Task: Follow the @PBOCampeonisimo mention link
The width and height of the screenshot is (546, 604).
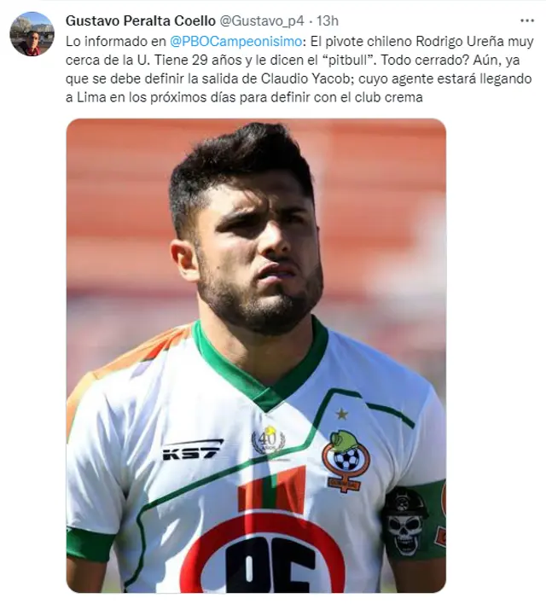Action: [x=235, y=41]
